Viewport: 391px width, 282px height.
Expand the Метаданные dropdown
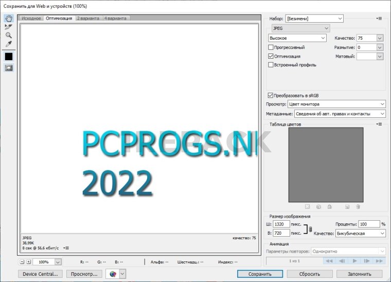(x=340, y=114)
